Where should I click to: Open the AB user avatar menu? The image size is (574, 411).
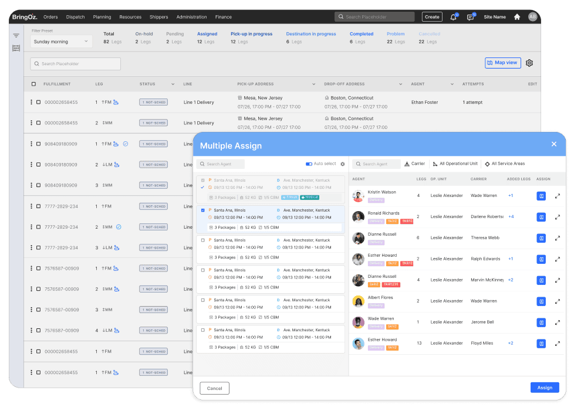click(x=533, y=16)
